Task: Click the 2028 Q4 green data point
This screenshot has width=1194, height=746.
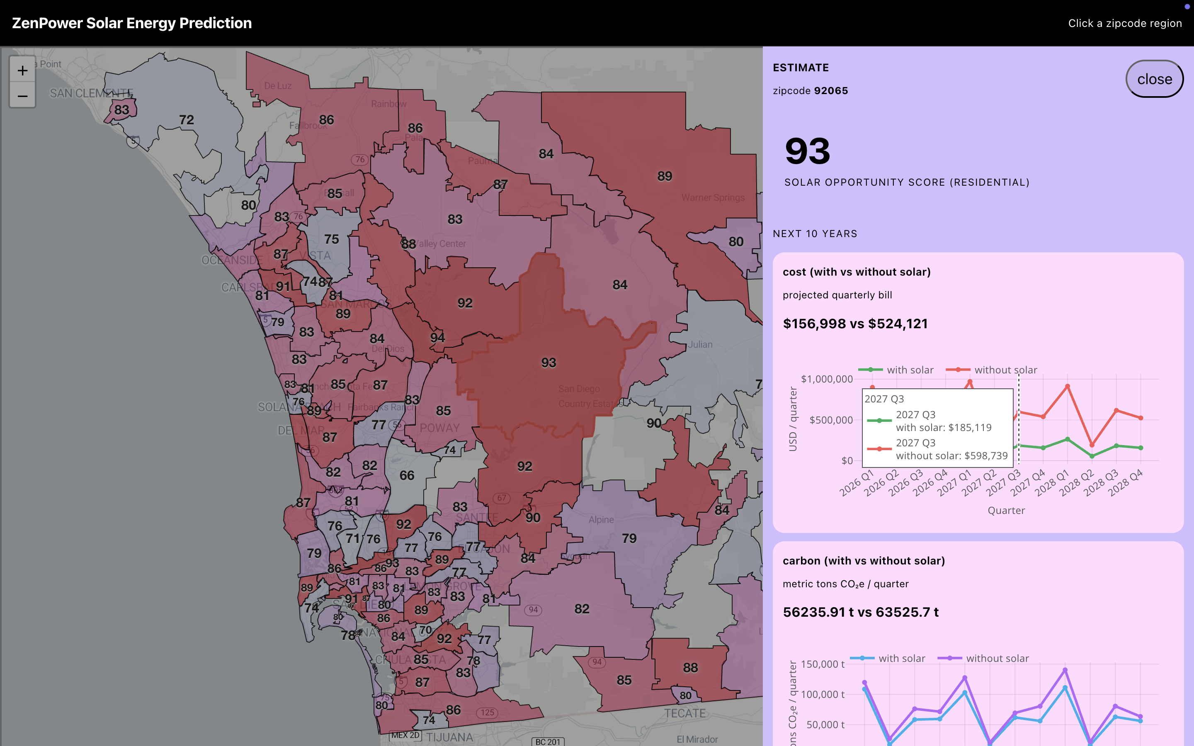Action: [x=1141, y=448]
